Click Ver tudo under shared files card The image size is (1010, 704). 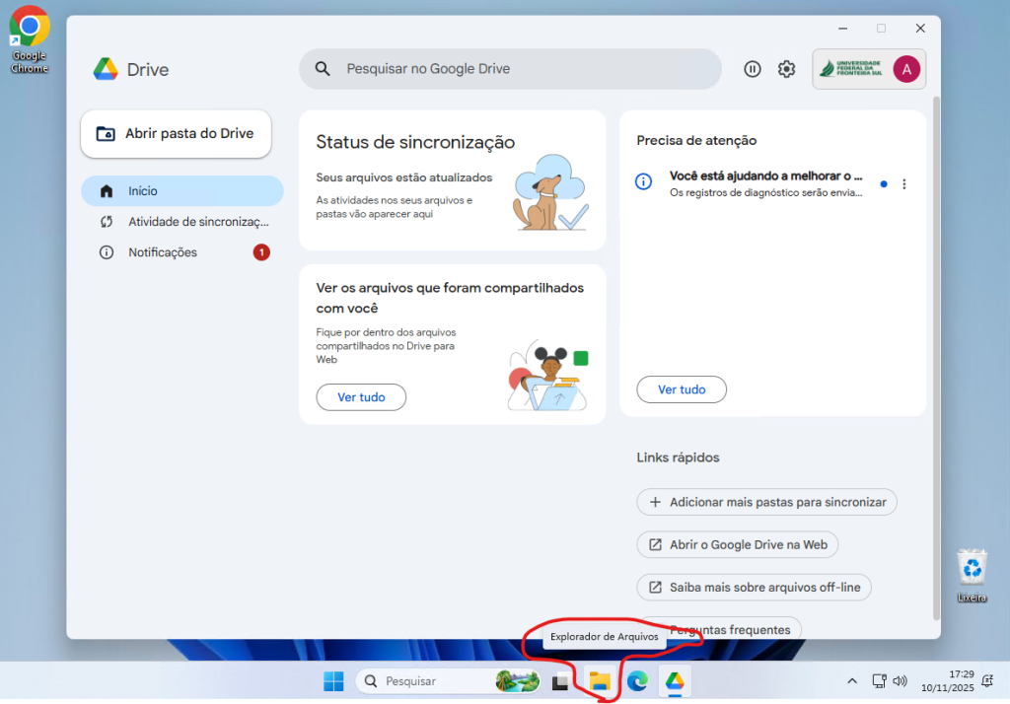click(x=361, y=397)
